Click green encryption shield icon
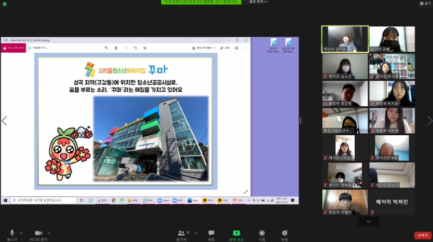This screenshot has height=242, width=433. [x=5, y=4]
